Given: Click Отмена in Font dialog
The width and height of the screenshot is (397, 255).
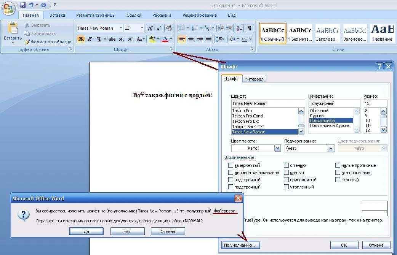Looking at the screenshot, I should pos(376,245).
